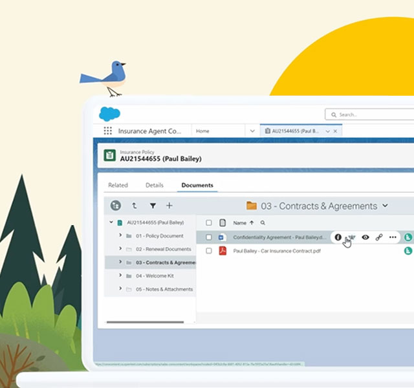Viewport: 414px width, 388px height.
Task: Check the Confidentiality Agreement row checkbox
Action: coord(208,237)
